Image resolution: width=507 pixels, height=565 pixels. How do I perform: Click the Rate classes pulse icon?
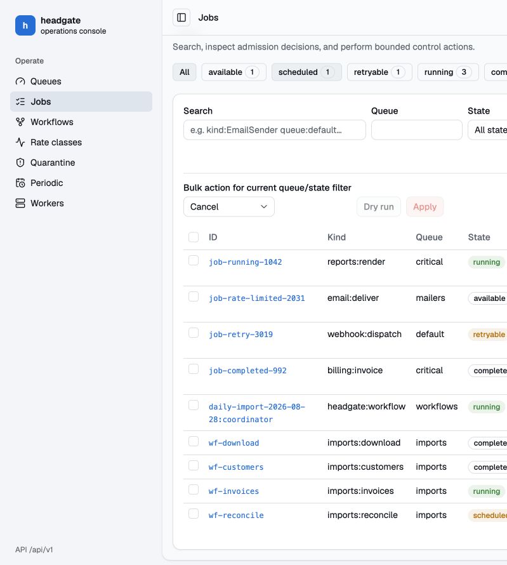point(20,142)
